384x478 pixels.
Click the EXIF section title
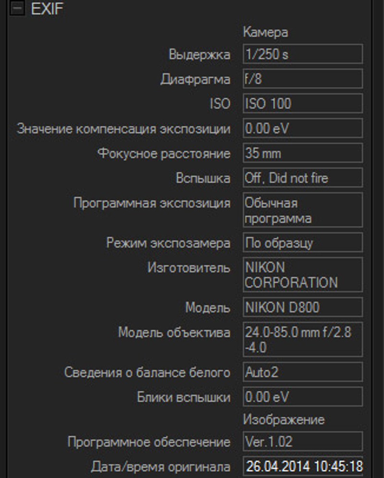point(47,8)
